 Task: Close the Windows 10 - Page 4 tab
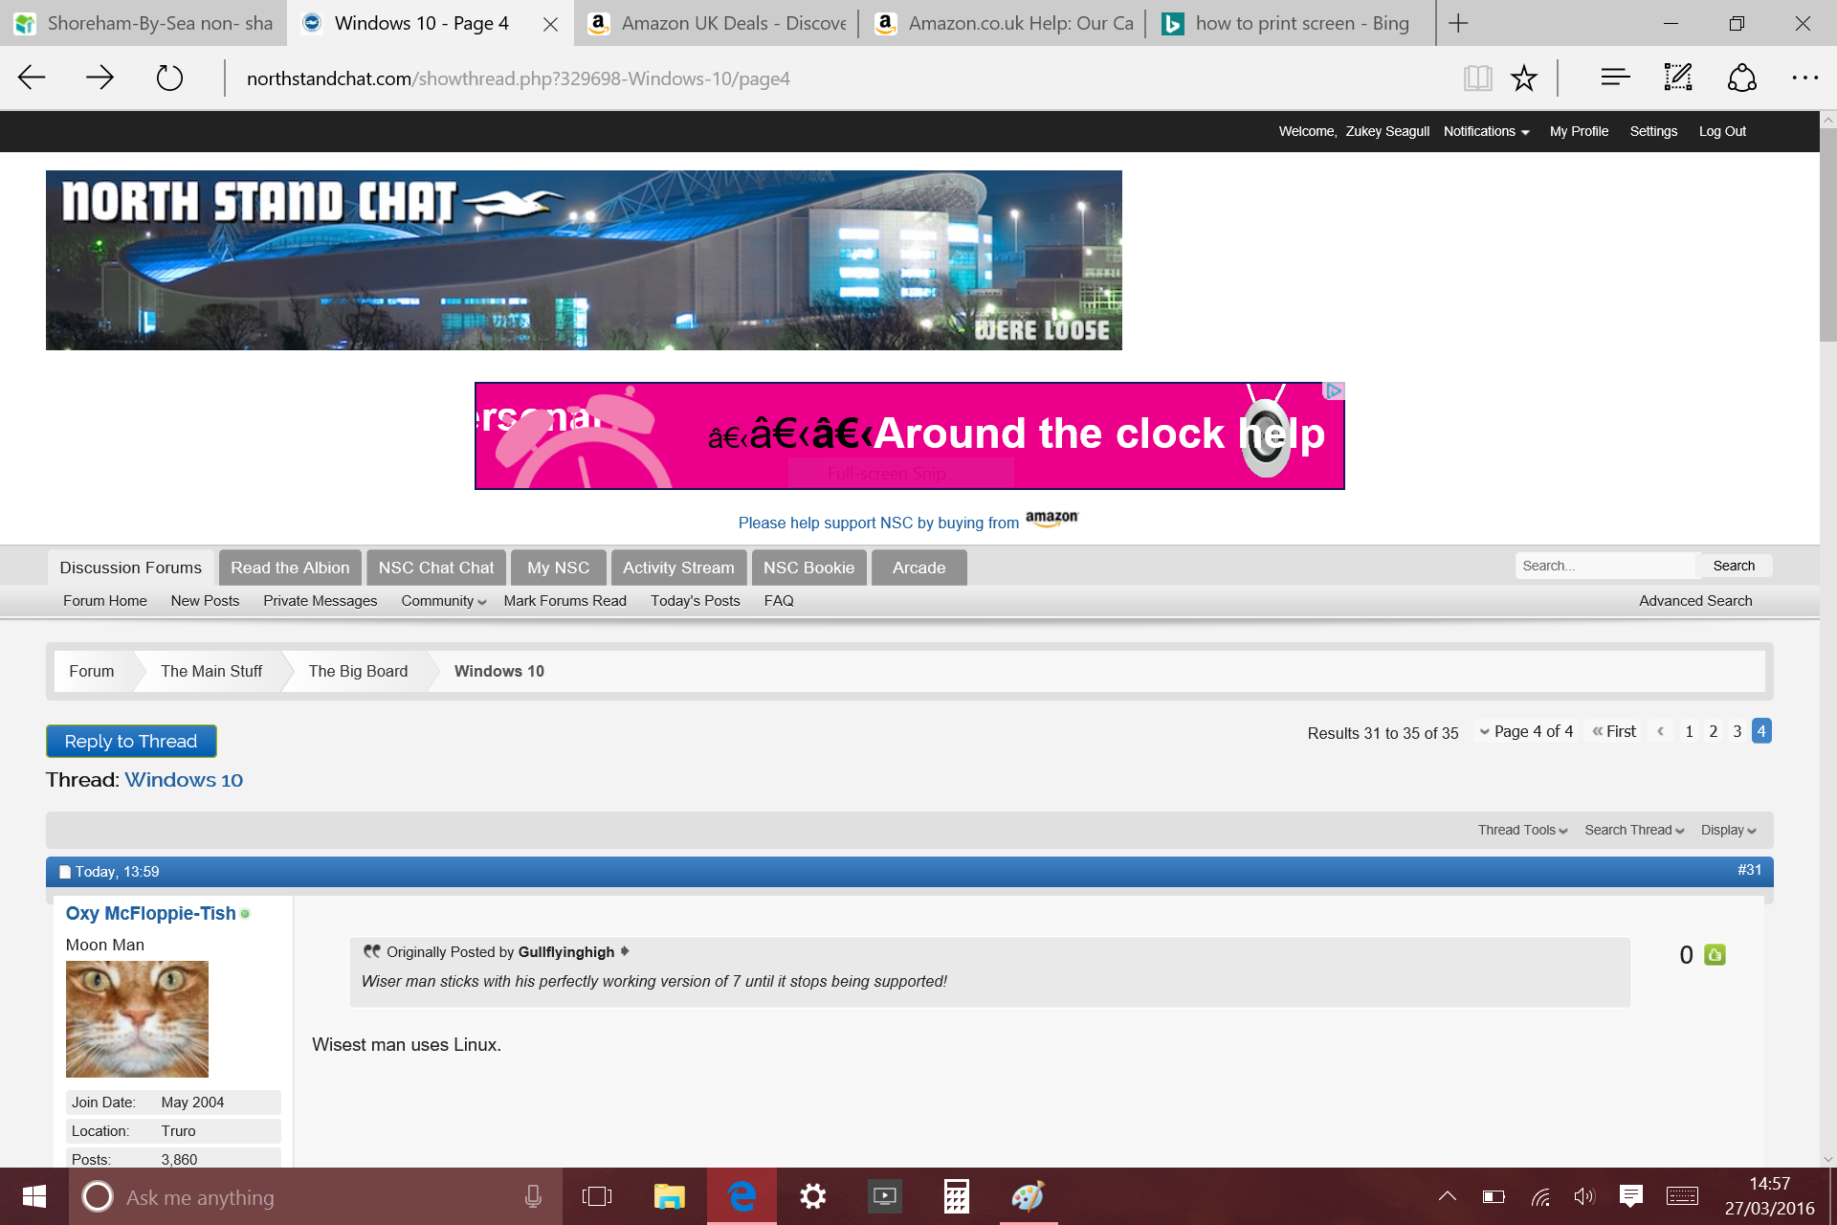point(550,24)
